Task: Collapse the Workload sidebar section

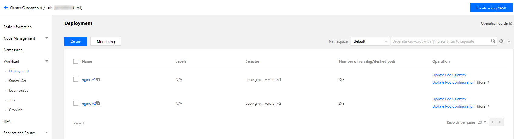Action: (47, 61)
